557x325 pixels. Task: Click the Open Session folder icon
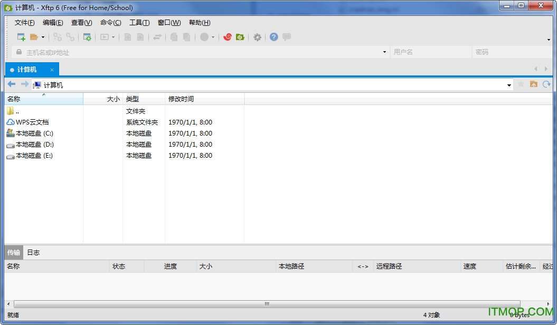(34, 37)
